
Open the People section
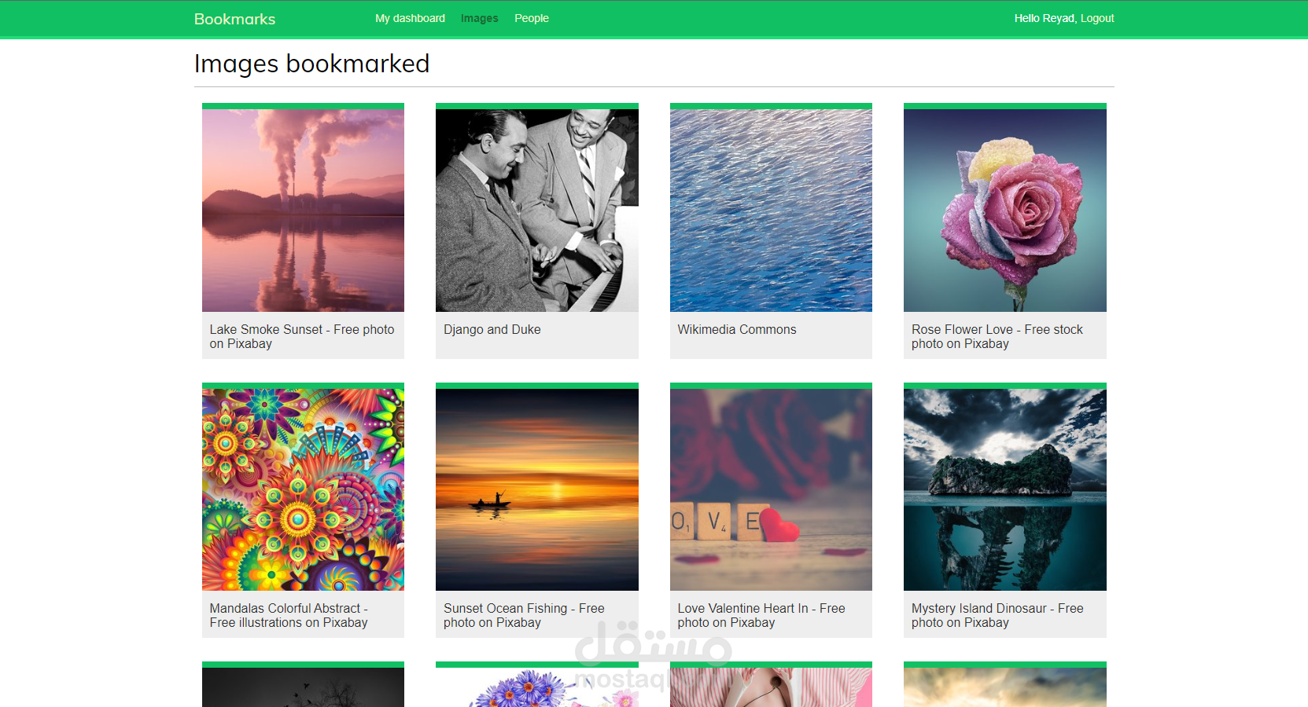[x=532, y=18]
